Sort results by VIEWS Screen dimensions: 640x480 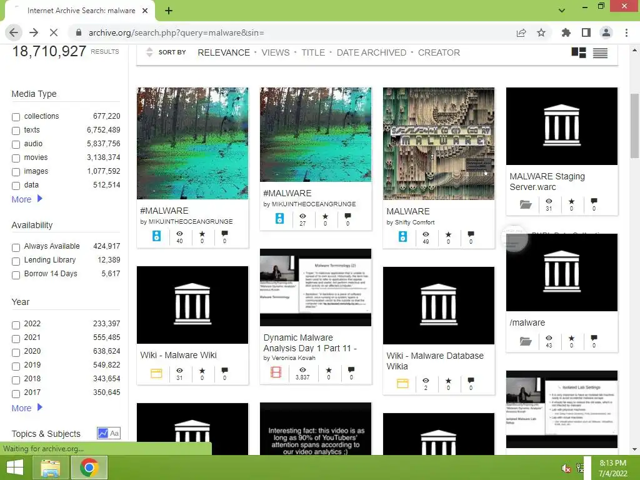coord(276,52)
